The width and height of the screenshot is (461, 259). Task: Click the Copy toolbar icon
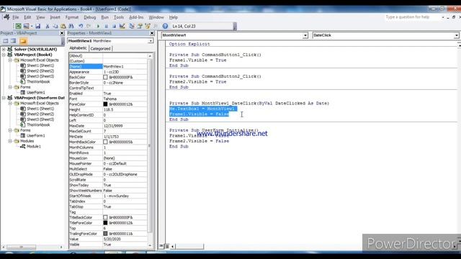coord(55,26)
